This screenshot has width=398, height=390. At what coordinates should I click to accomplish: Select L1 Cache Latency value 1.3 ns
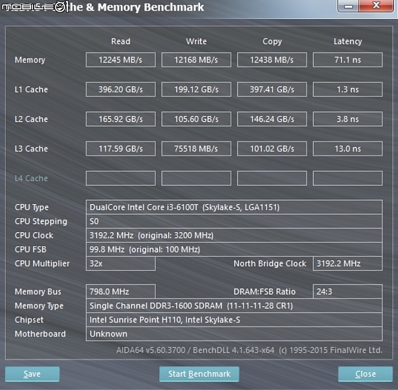(348, 89)
